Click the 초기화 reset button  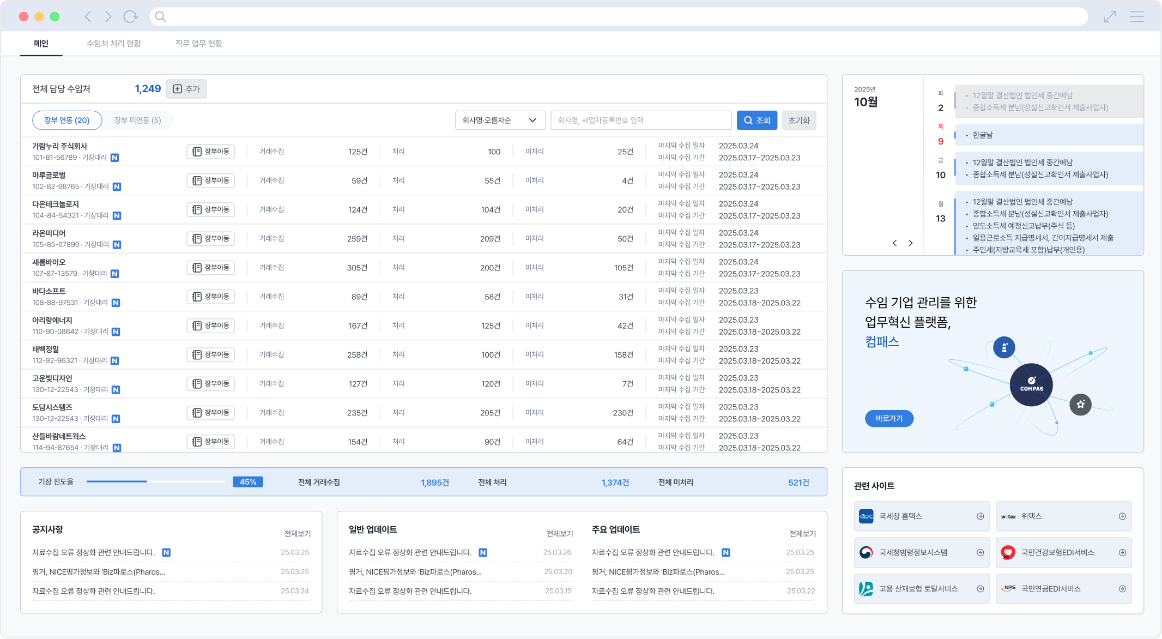[799, 120]
